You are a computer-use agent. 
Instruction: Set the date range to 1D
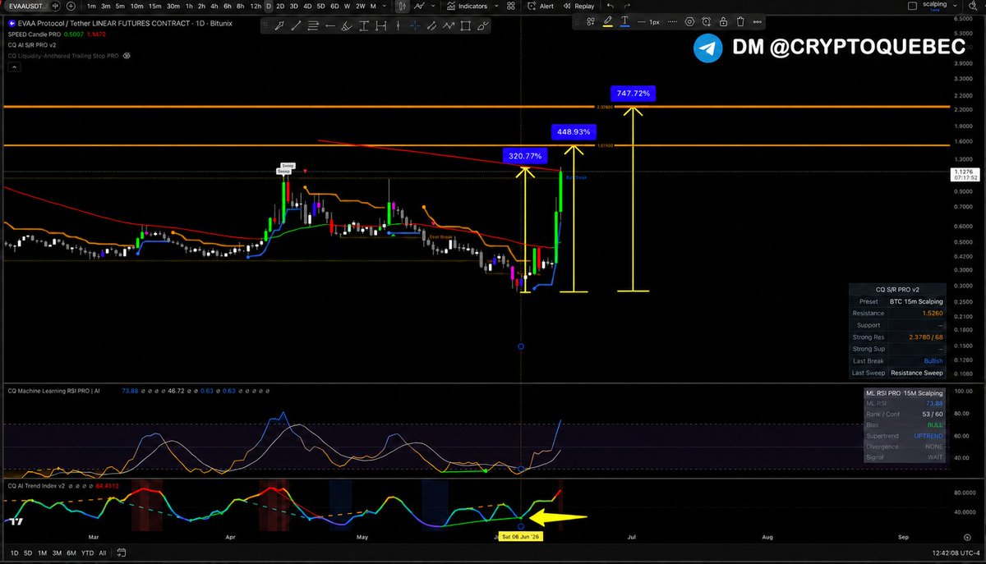point(13,553)
